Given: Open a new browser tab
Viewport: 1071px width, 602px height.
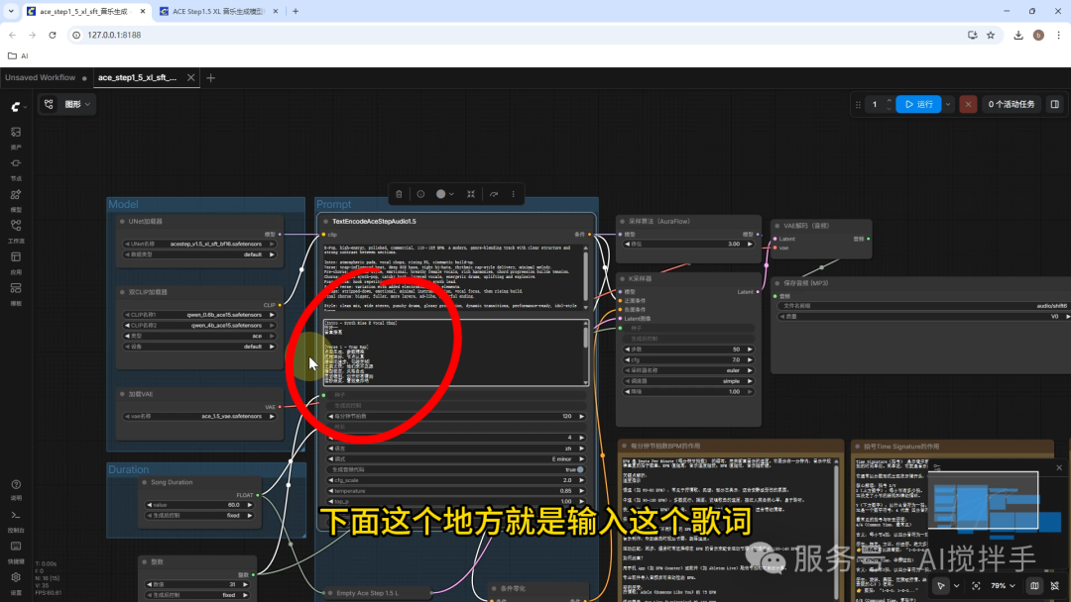Looking at the screenshot, I should pyautogui.click(x=296, y=12).
